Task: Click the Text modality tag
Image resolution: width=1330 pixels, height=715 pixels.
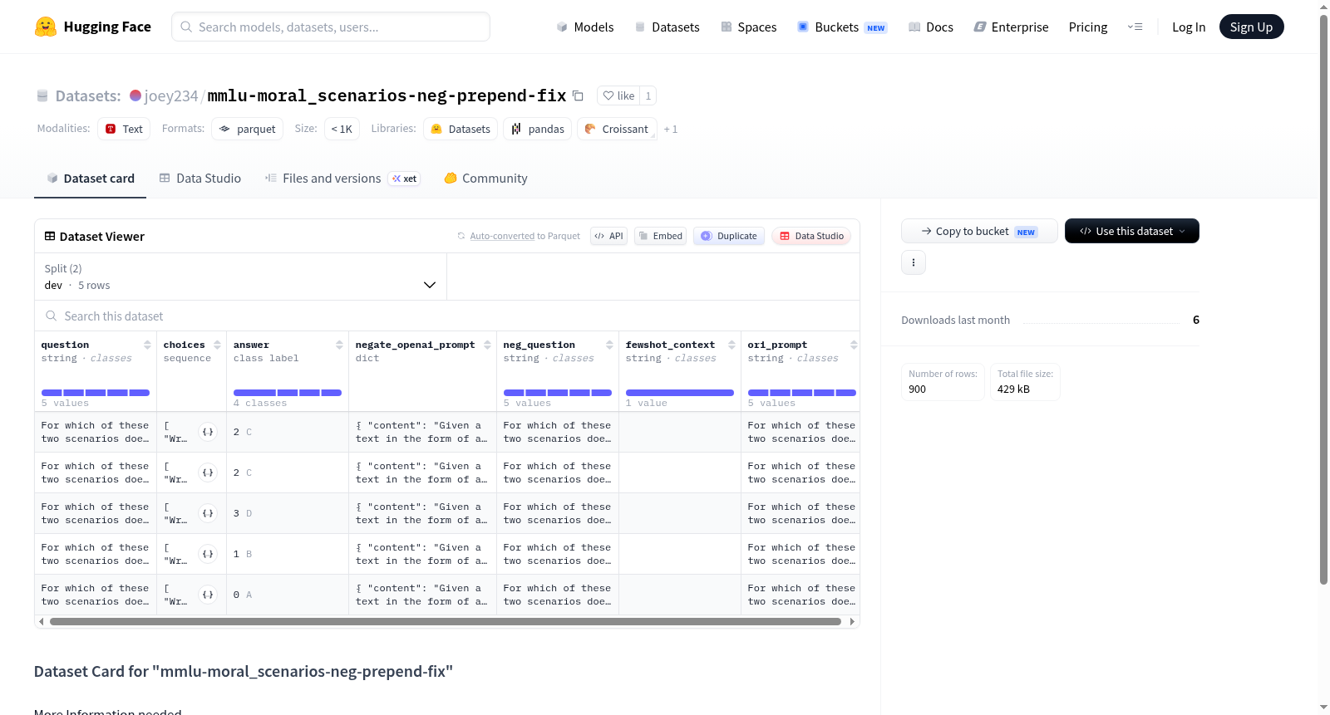Action: [124, 129]
